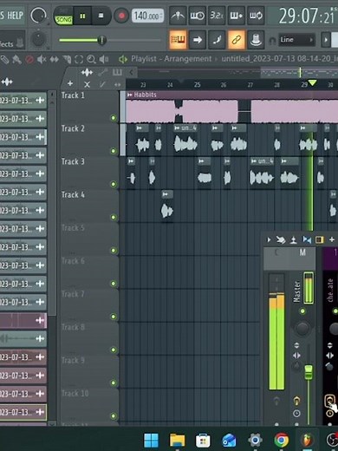This screenshot has height=451, width=338.
Task: Click the pattern clip piano filter icon
Action: 117,72
